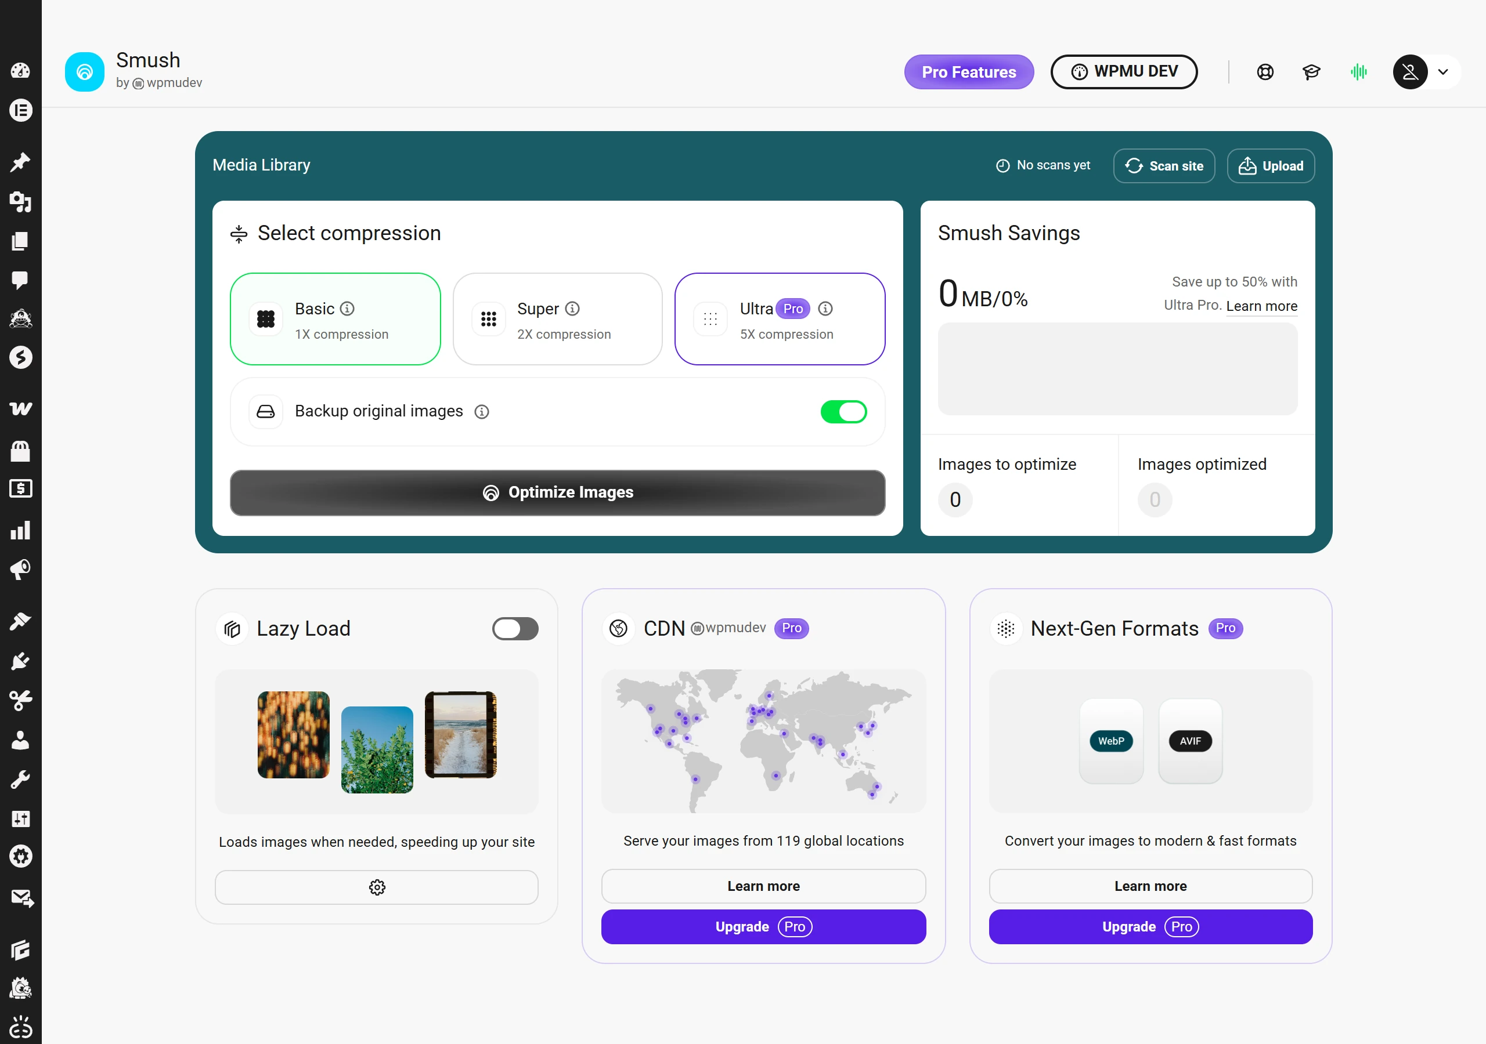
Task: Open Comments via the speech bubble icon
Action: tap(21, 280)
